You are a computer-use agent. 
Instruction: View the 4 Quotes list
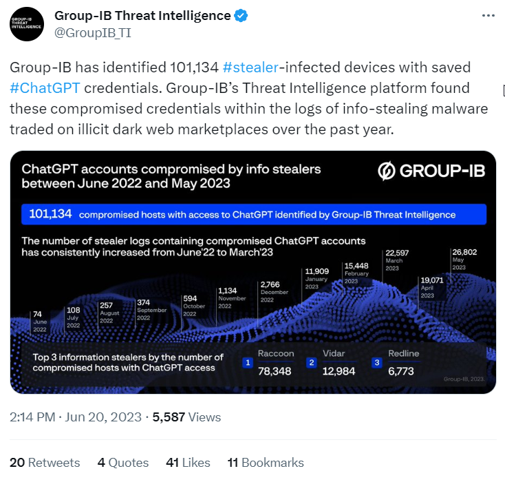[x=123, y=463]
